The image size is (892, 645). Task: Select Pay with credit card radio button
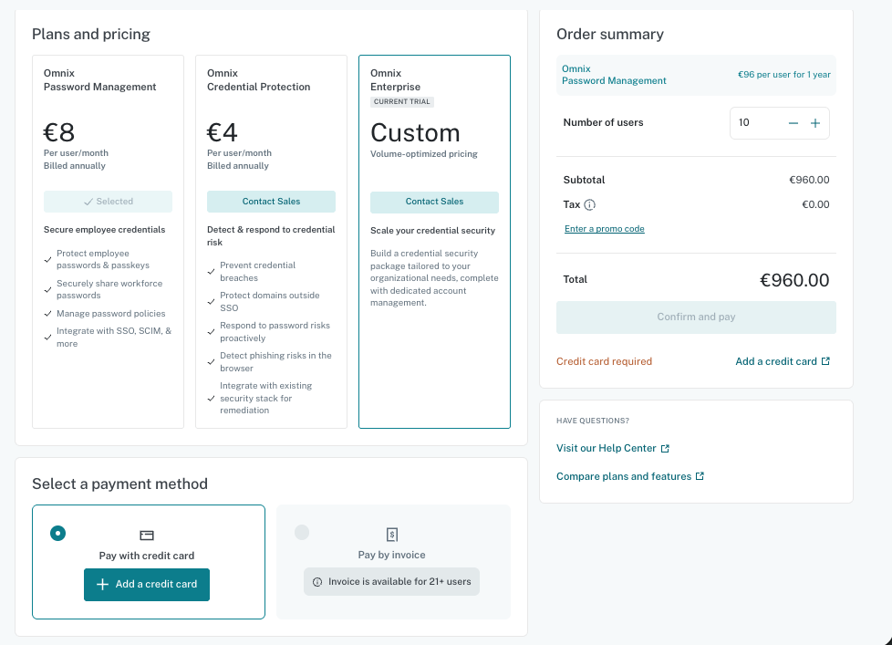coord(58,533)
